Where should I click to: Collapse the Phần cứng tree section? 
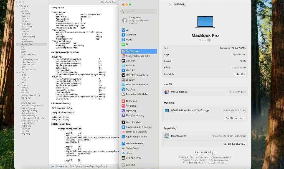tap(17, 6)
